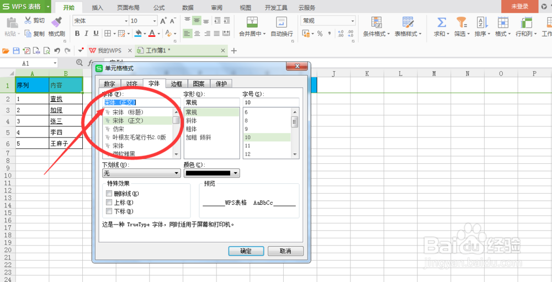
Task: Toggle Bold formatting in ribbon
Action: pos(77,34)
